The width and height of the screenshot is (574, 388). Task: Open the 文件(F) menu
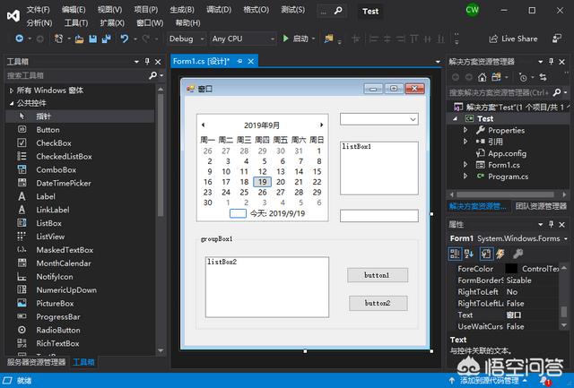(39, 9)
